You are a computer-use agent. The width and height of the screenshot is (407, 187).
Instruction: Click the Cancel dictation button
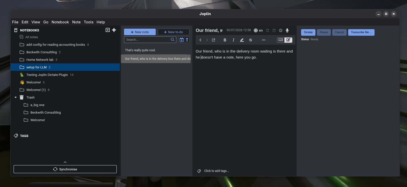339,32
